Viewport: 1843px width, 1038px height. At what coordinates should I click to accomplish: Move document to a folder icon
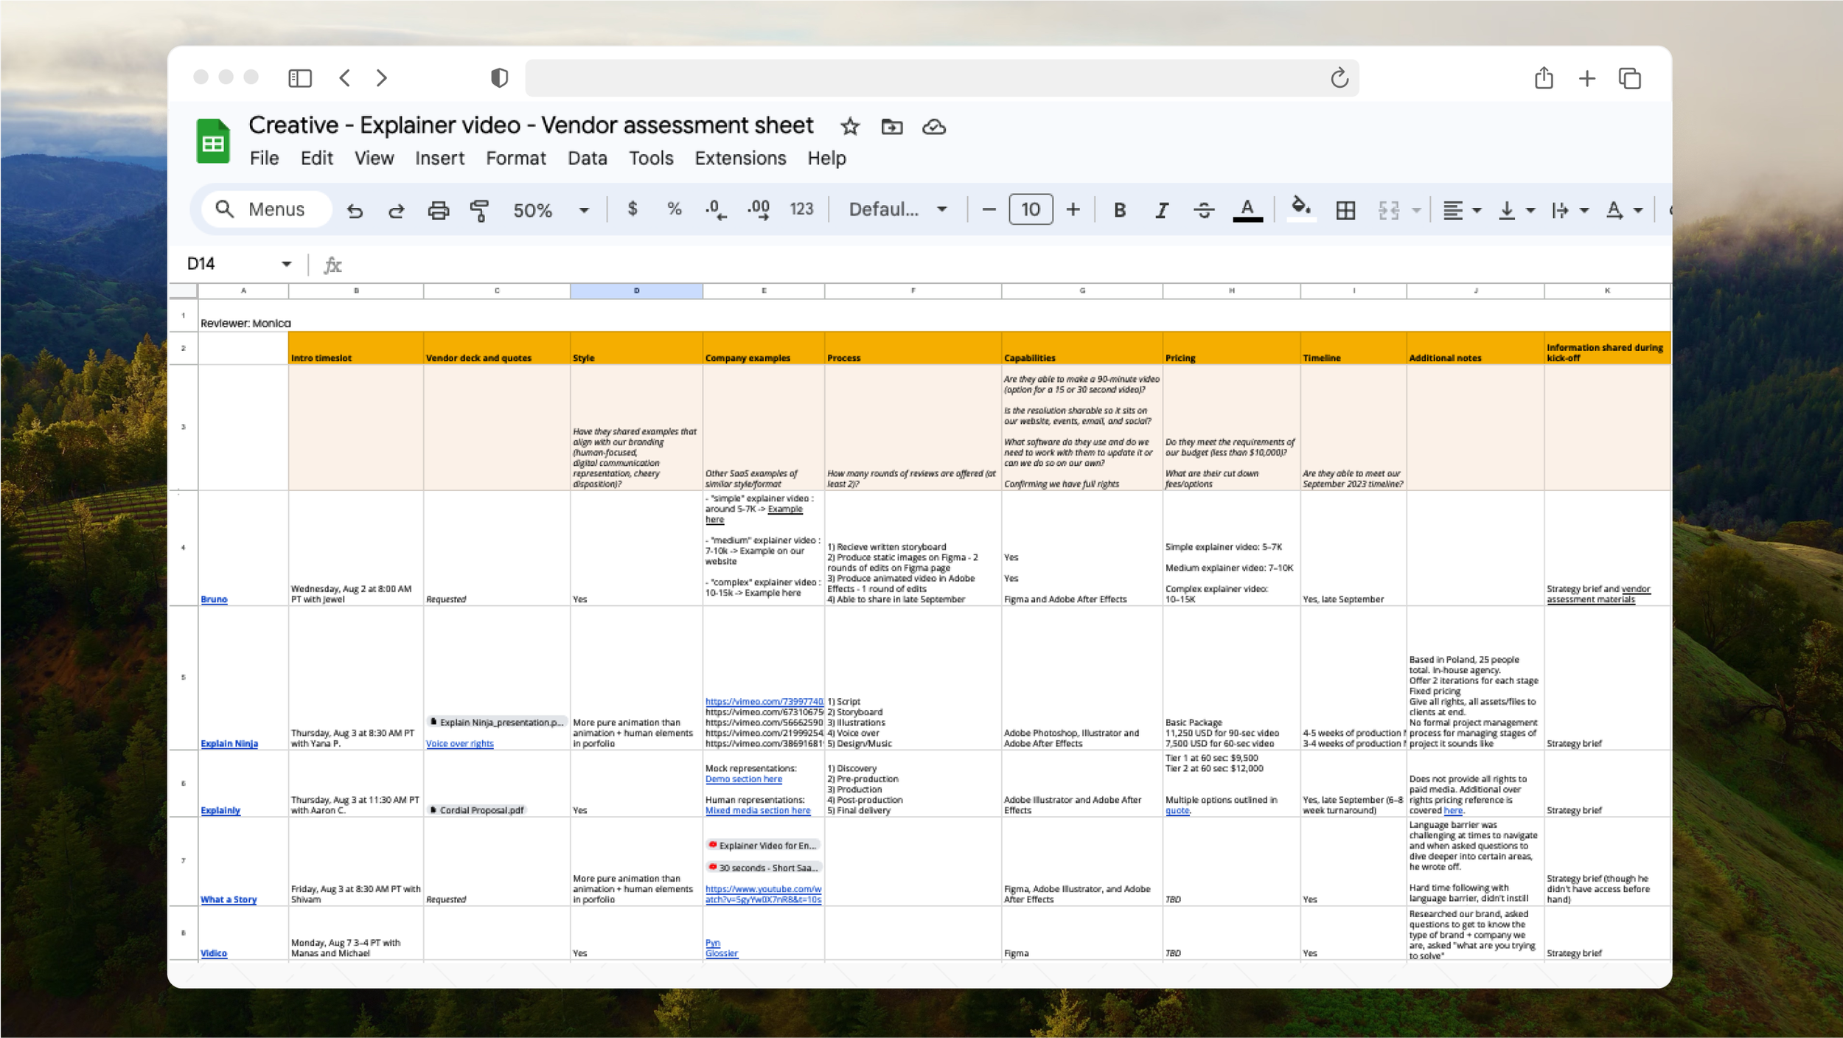(892, 127)
